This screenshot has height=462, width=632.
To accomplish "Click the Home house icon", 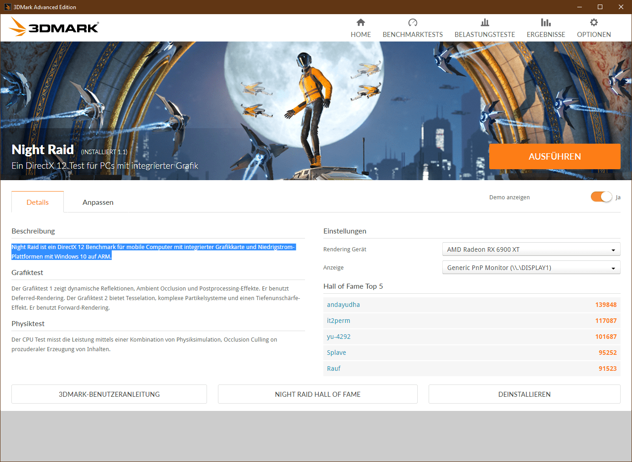I will click(x=361, y=22).
